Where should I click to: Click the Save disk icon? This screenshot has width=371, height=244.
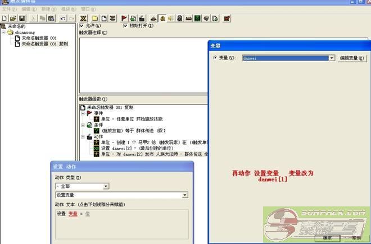click(22, 19)
